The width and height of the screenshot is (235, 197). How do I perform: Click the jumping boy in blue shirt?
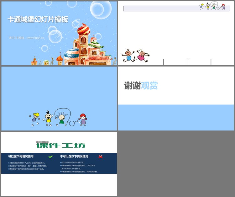coord(128,56)
